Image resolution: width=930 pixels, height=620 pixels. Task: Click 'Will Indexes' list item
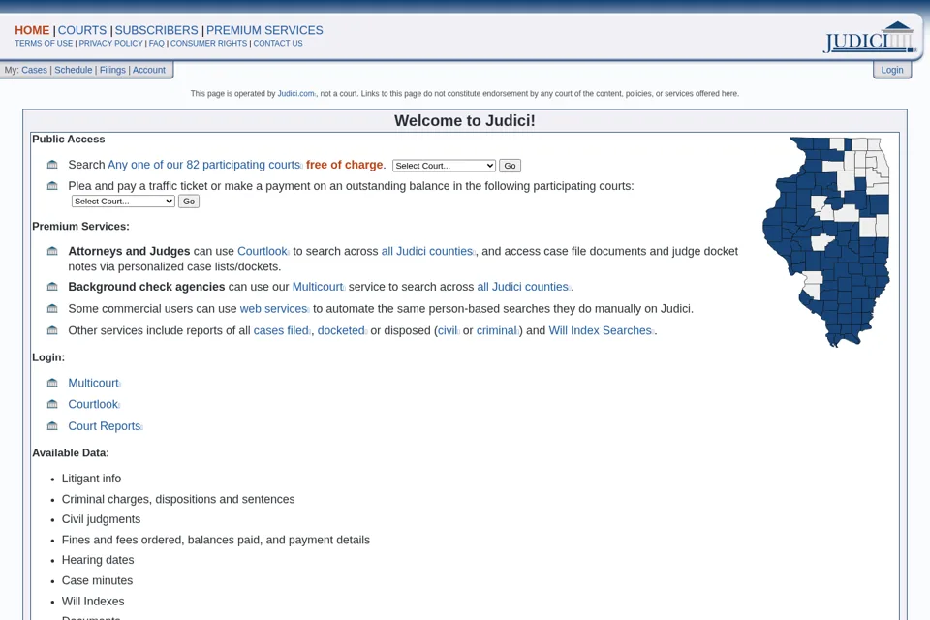click(x=93, y=601)
